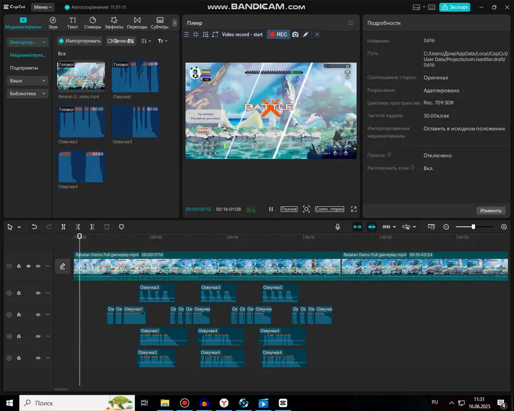Split the clip at the playhead
This screenshot has height=411, width=514.
(x=63, y=227)
